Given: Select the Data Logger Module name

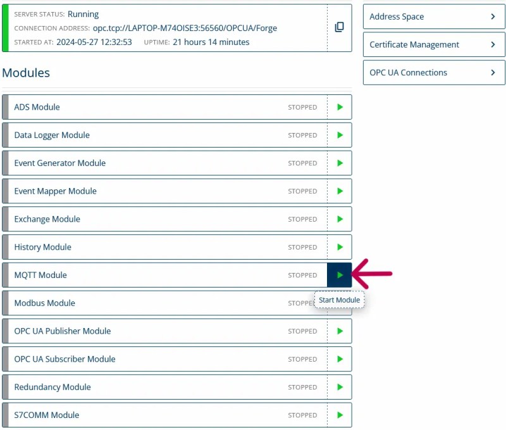Looking at the screenshot, I should click(52, 135).
